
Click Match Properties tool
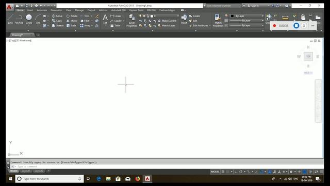(x=218, y=21)
